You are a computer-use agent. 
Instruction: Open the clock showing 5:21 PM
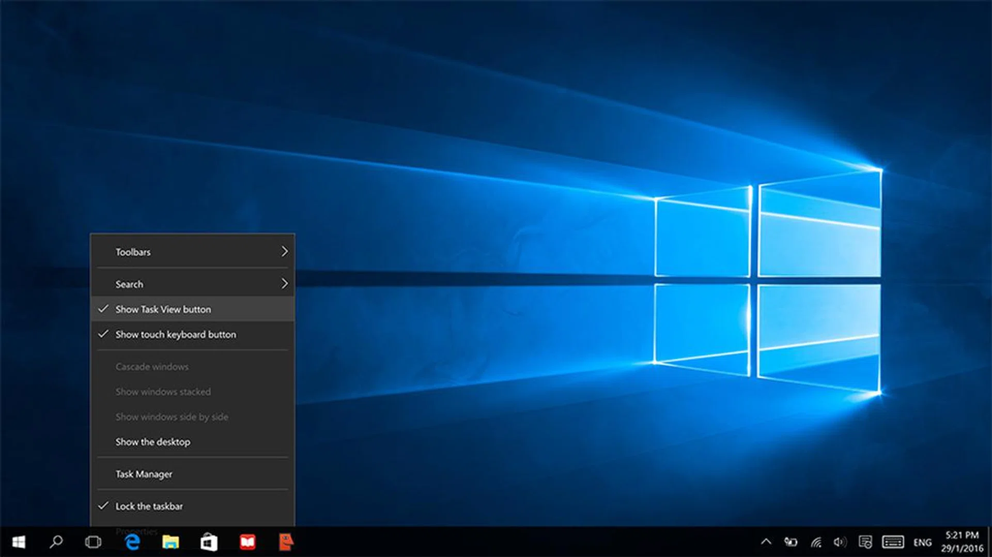click(962, 541)
